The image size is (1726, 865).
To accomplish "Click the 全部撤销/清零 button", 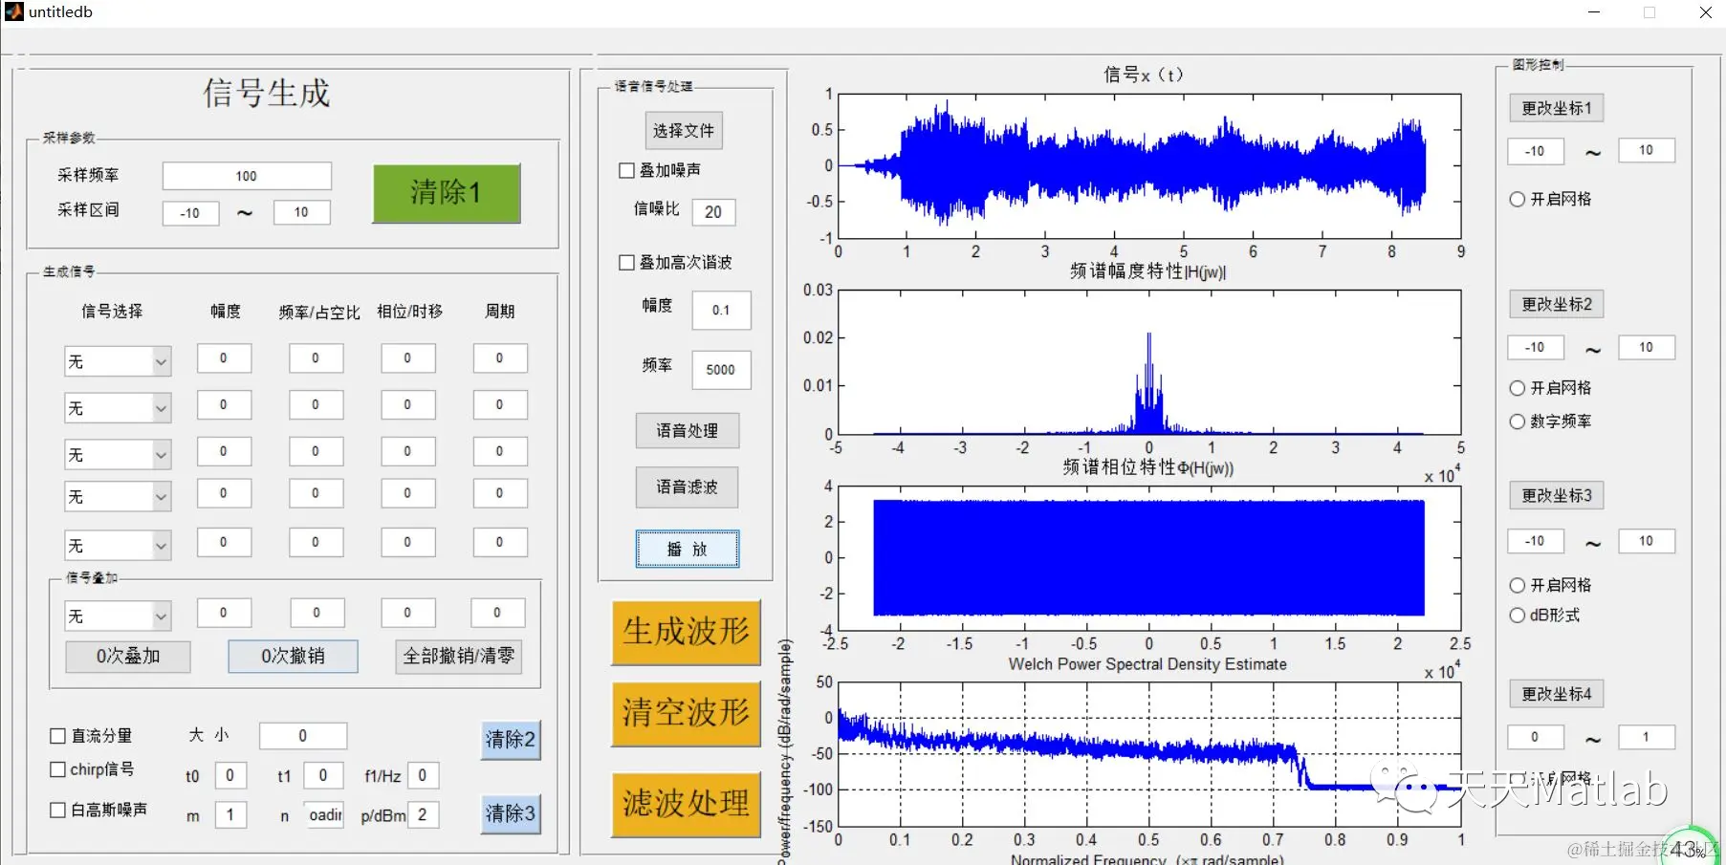I will pos(459,657).
